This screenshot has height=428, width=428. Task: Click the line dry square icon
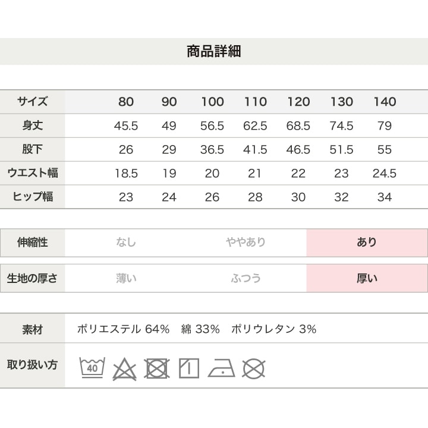point(189,369)
